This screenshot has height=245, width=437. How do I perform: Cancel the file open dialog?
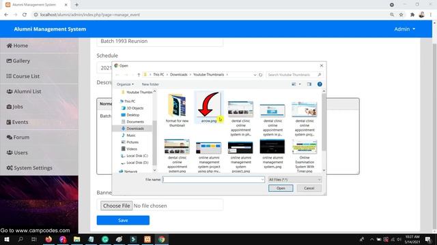point(309,189)
